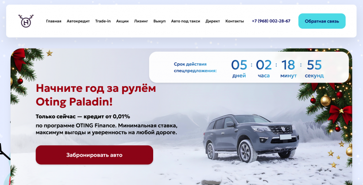Image resolution: width=363 pixels, height=185 pixels.
Task: Click the Обратная связь button
Action: (x=322, y=21)
